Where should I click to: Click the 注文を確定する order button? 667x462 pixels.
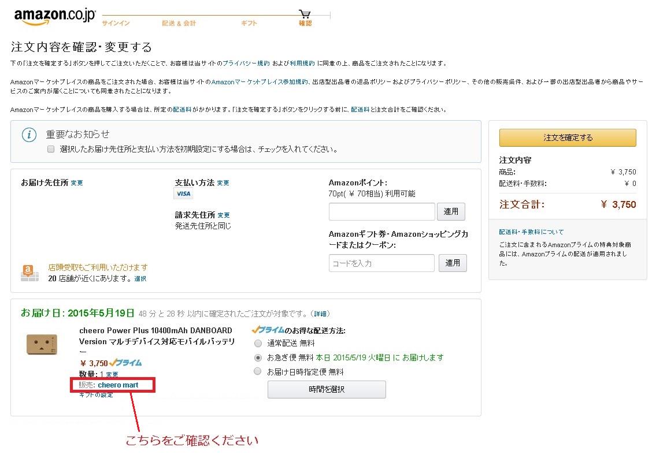[568, 137]
